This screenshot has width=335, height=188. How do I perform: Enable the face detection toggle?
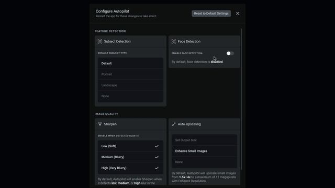click(x=230, y=53)
